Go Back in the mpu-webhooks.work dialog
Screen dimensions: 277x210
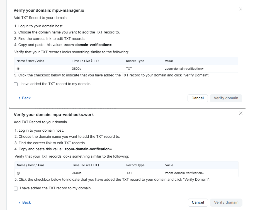[25, 202]
